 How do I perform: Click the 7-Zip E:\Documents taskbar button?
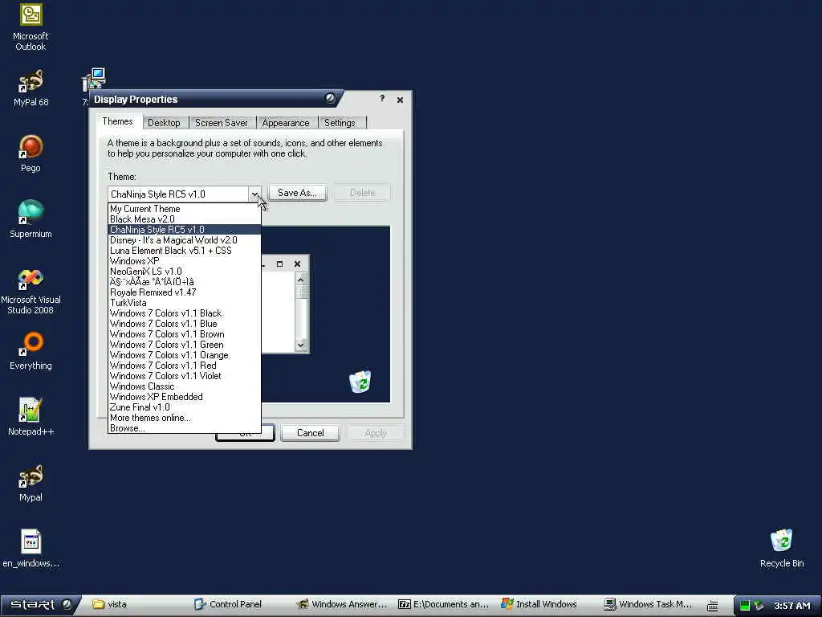click(x=443, y=604)
